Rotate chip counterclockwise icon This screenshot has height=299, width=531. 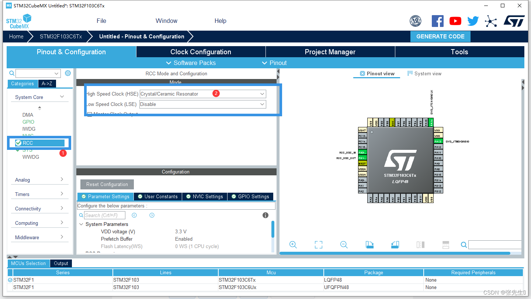[395, 245]
